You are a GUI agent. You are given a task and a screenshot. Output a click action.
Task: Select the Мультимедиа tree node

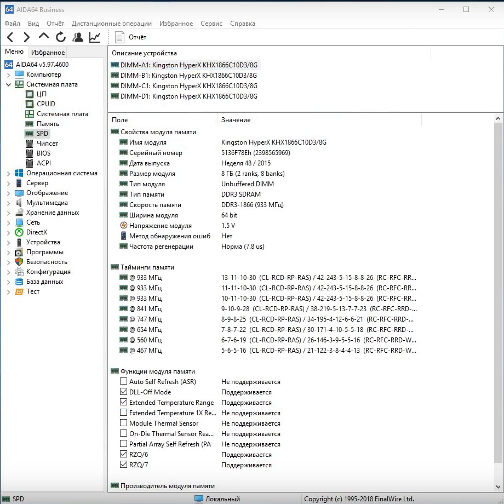(x=47, y=203)
